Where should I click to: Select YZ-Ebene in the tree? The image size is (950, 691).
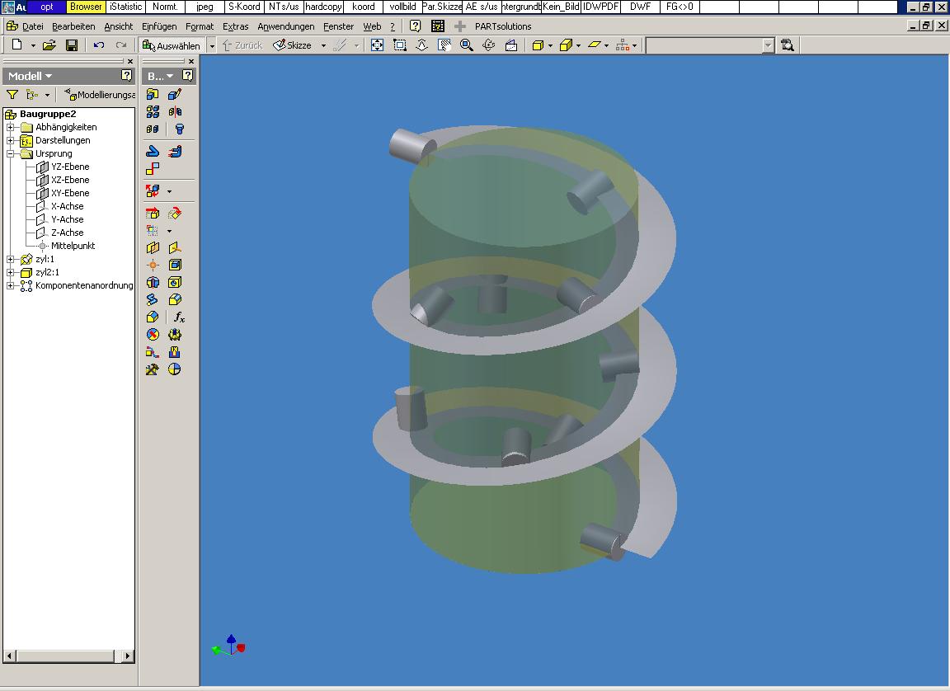point(69,167)
